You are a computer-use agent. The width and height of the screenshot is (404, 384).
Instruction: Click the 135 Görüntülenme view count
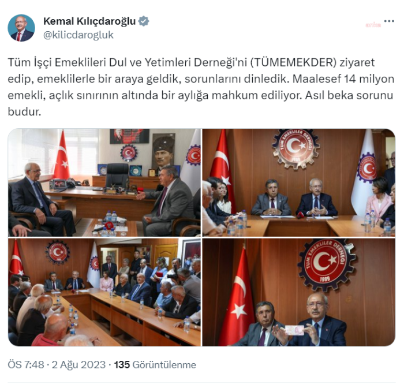155,365
